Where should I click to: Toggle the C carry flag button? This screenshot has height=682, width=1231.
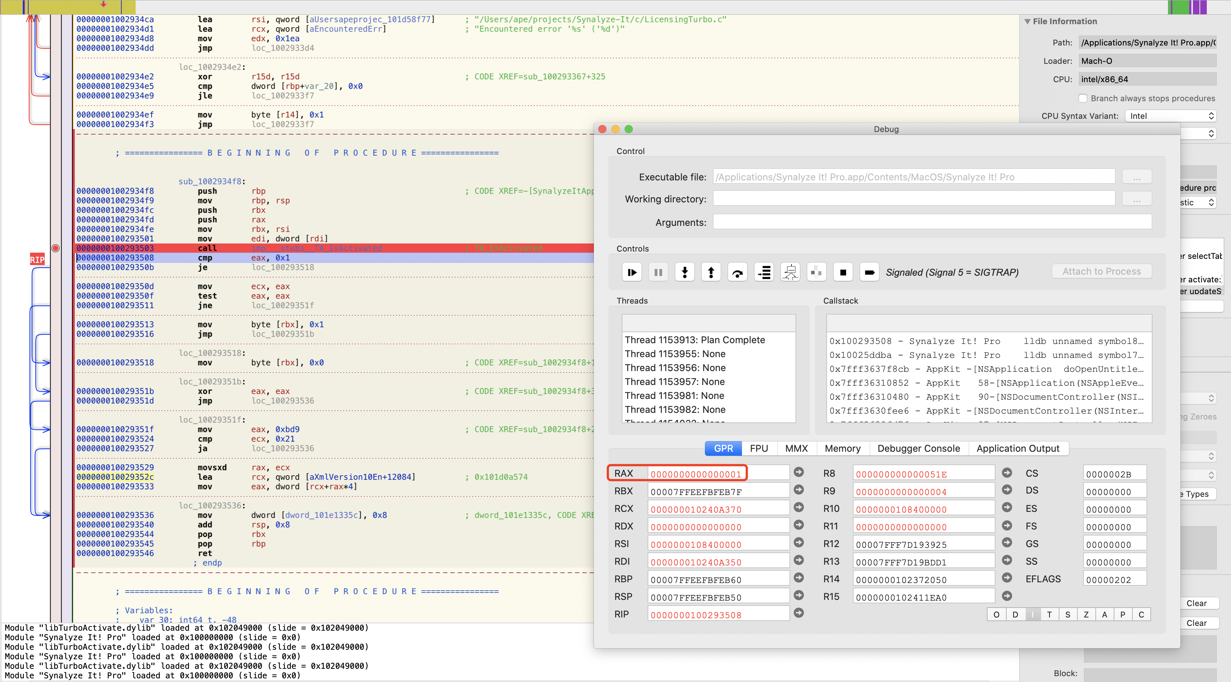click(x=1141, y=614)
